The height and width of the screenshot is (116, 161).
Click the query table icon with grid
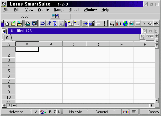(x=71, y=23)
